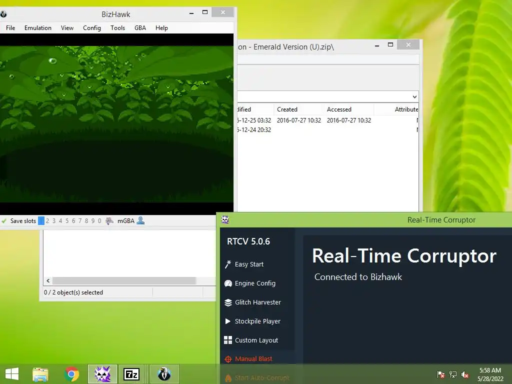Open BizHawk File menu
Screen dimensions: 512x384
pyautogui.click(x=10, y=28)
